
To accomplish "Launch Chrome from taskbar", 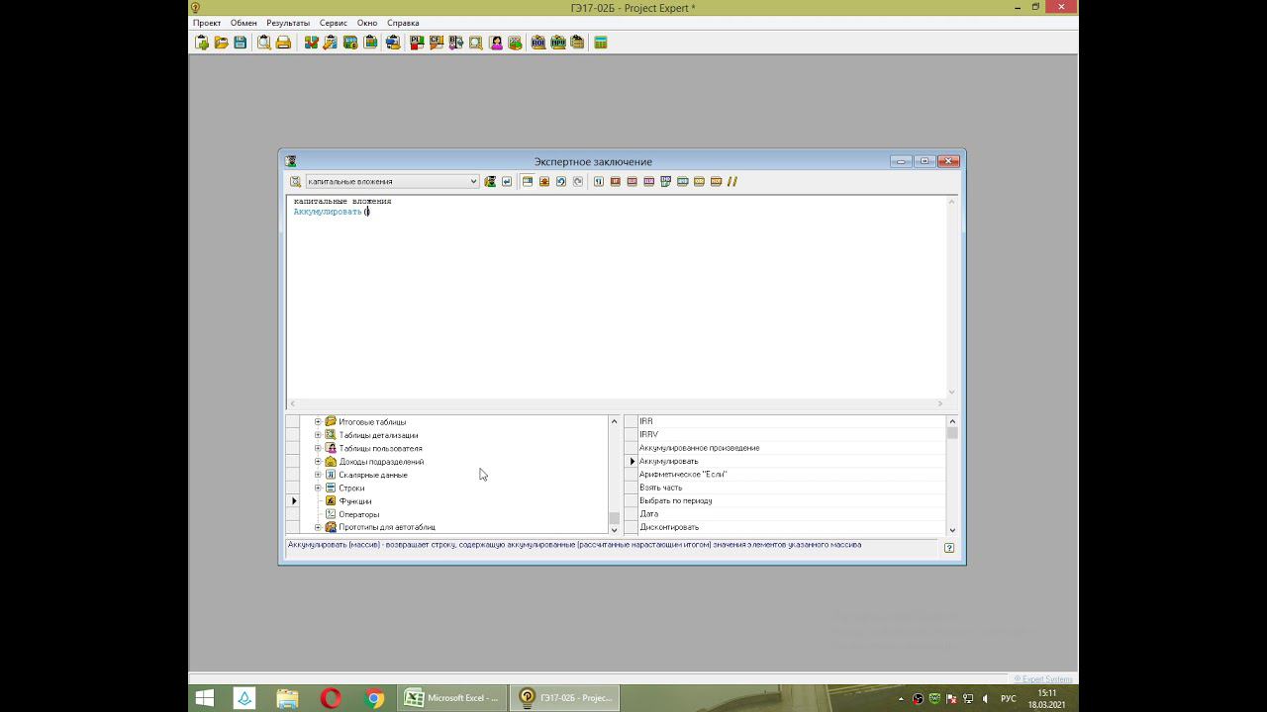I will 375,698.
